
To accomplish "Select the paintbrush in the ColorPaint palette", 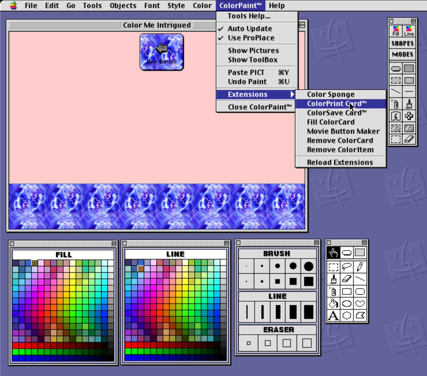I will tap(409, 104).
